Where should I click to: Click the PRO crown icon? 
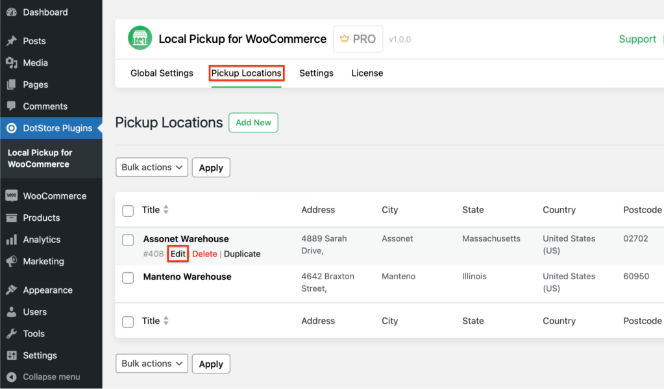pos(344,39)
